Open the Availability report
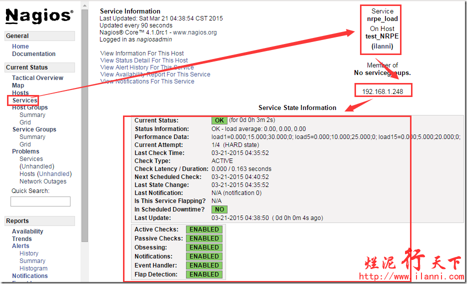Viewport: 467px width, 284px height. pyautogui.click(x=27, y=231)
